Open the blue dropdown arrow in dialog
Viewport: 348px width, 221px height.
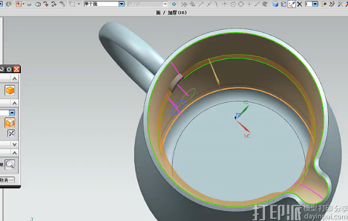tap(12, 113)
